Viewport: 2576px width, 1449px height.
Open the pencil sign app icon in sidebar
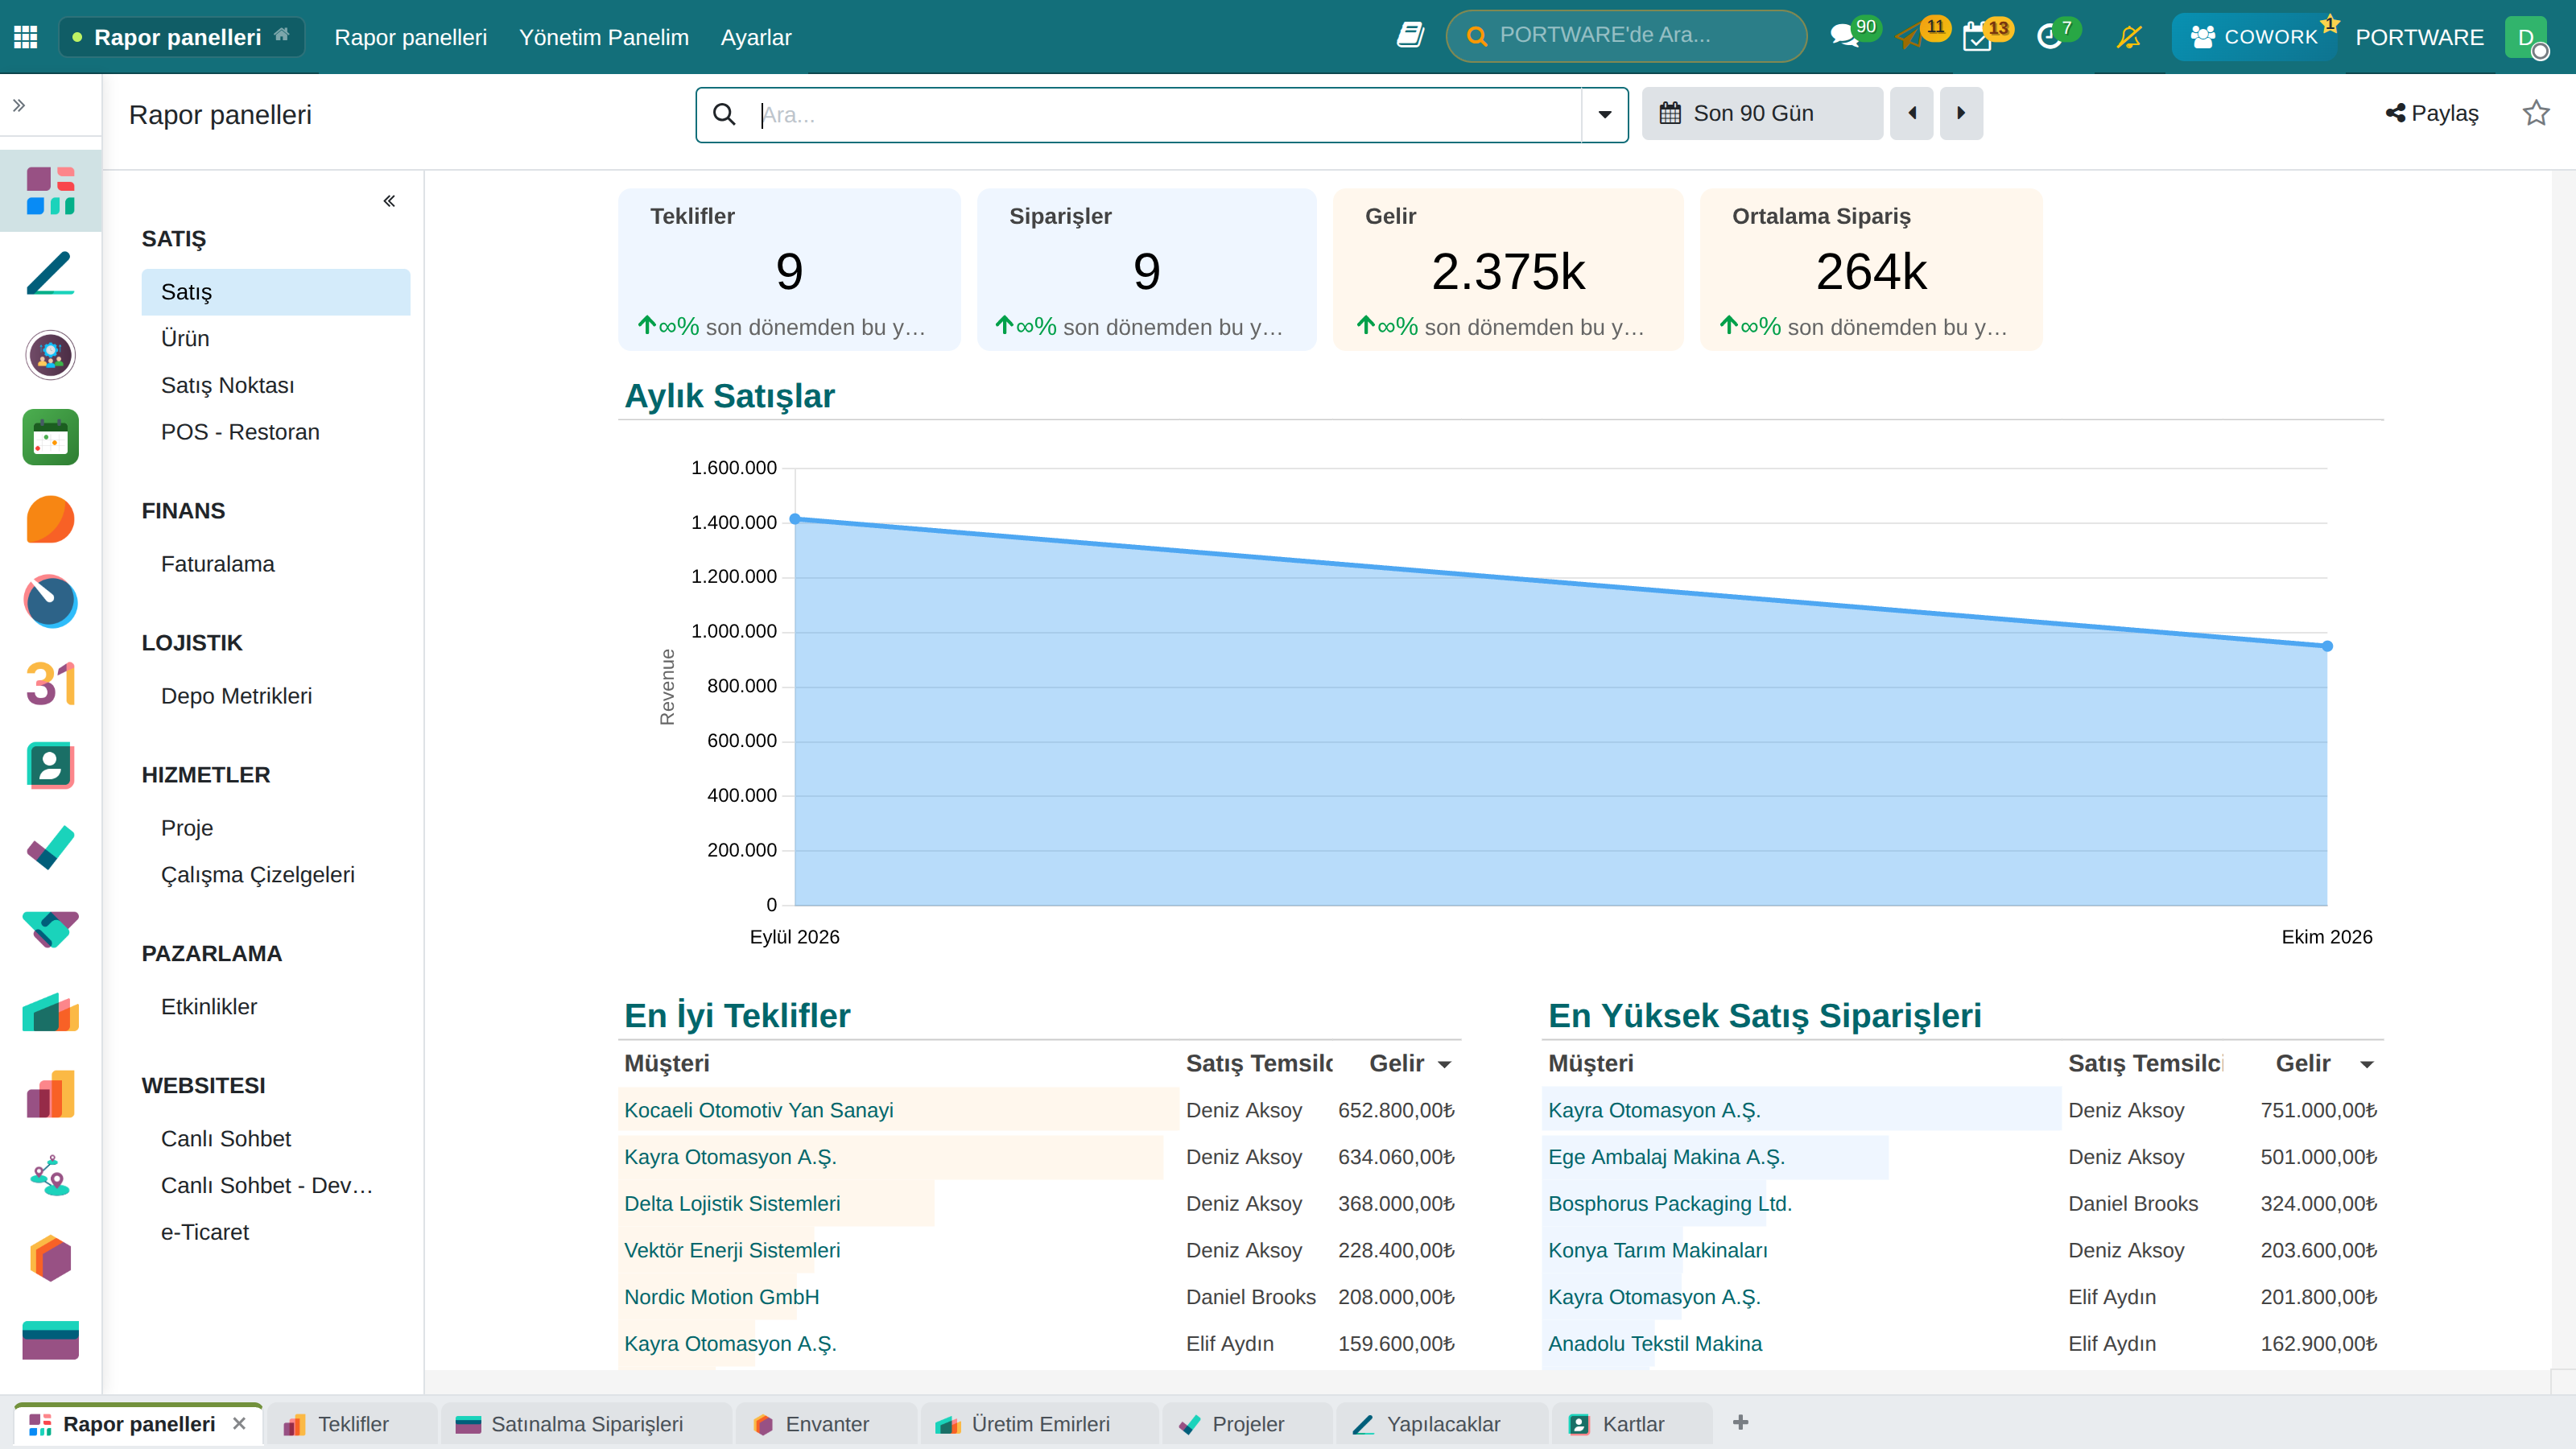click(x=50, y=273)
